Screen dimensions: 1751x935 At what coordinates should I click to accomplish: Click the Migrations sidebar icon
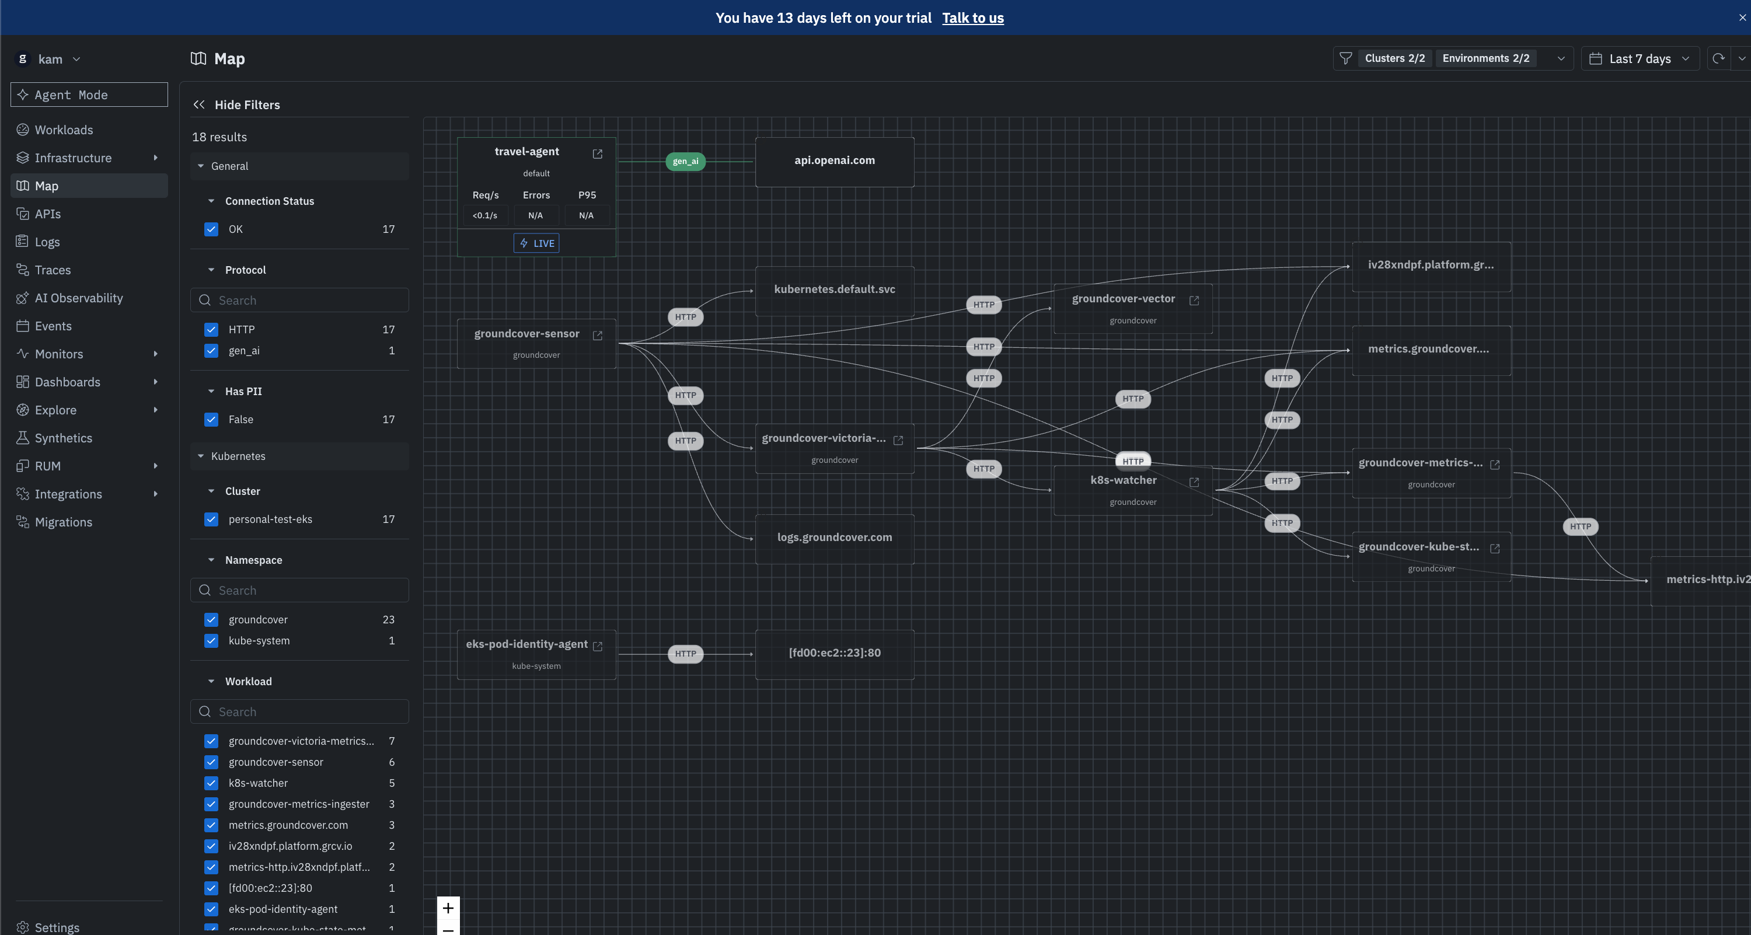click(22, 522)
